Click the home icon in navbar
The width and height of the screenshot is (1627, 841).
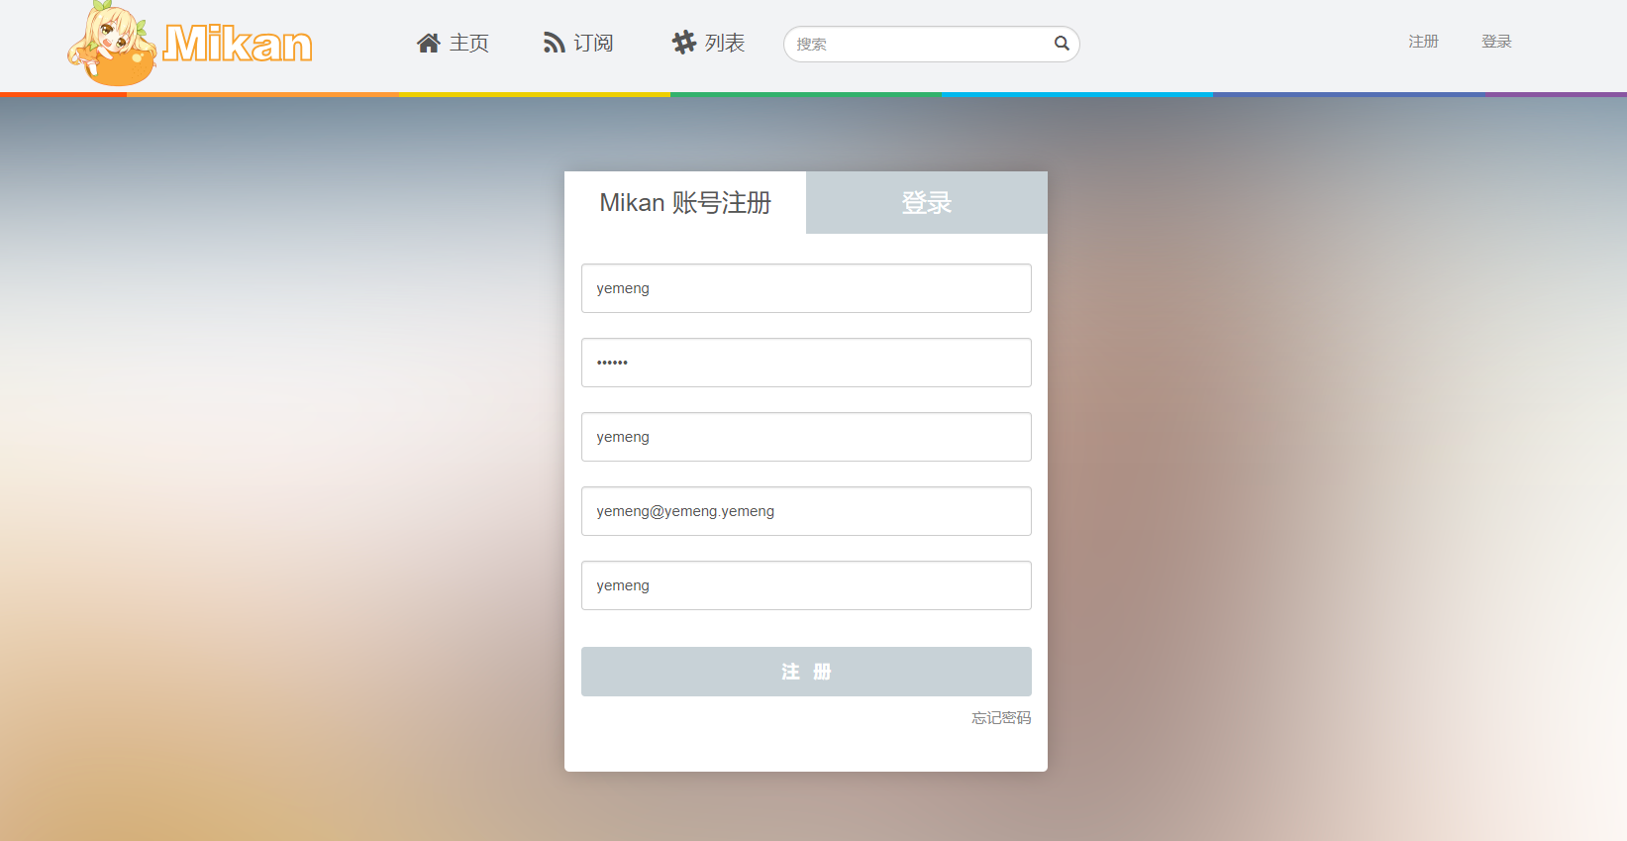click(428, 43)
